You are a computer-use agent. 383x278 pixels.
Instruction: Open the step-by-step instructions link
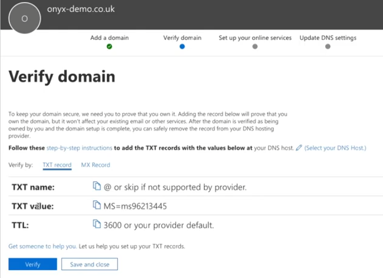[x=79, y=148]
